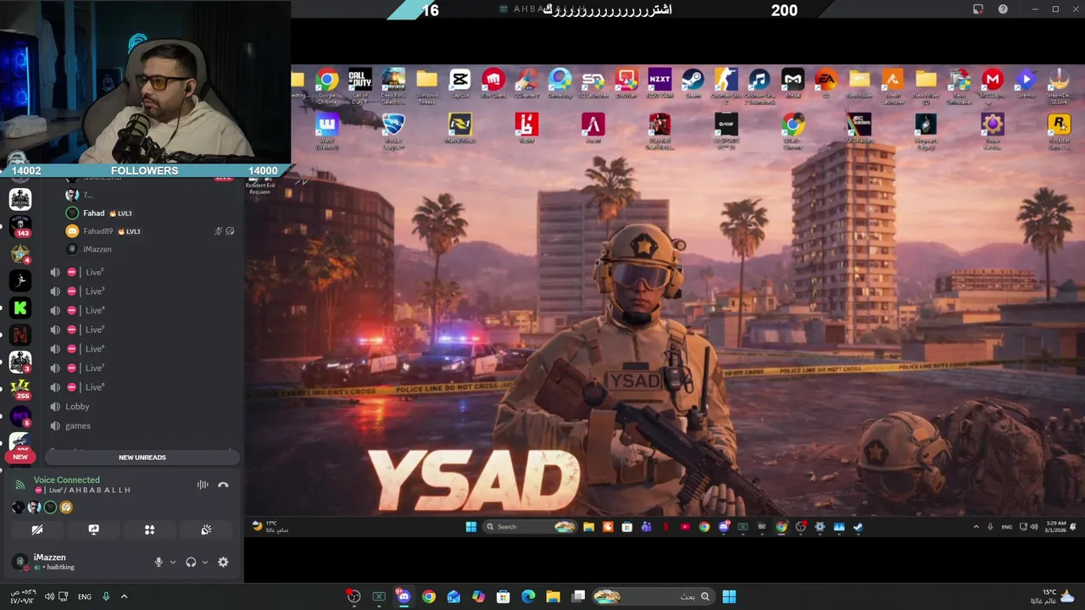Screen dimensions: 1085x610
Task: Show hidden icons chevron in outer taskbar
Action: [x=124, y=596]
